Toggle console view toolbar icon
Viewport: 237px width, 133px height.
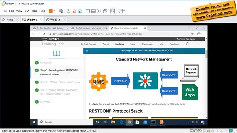113,11
